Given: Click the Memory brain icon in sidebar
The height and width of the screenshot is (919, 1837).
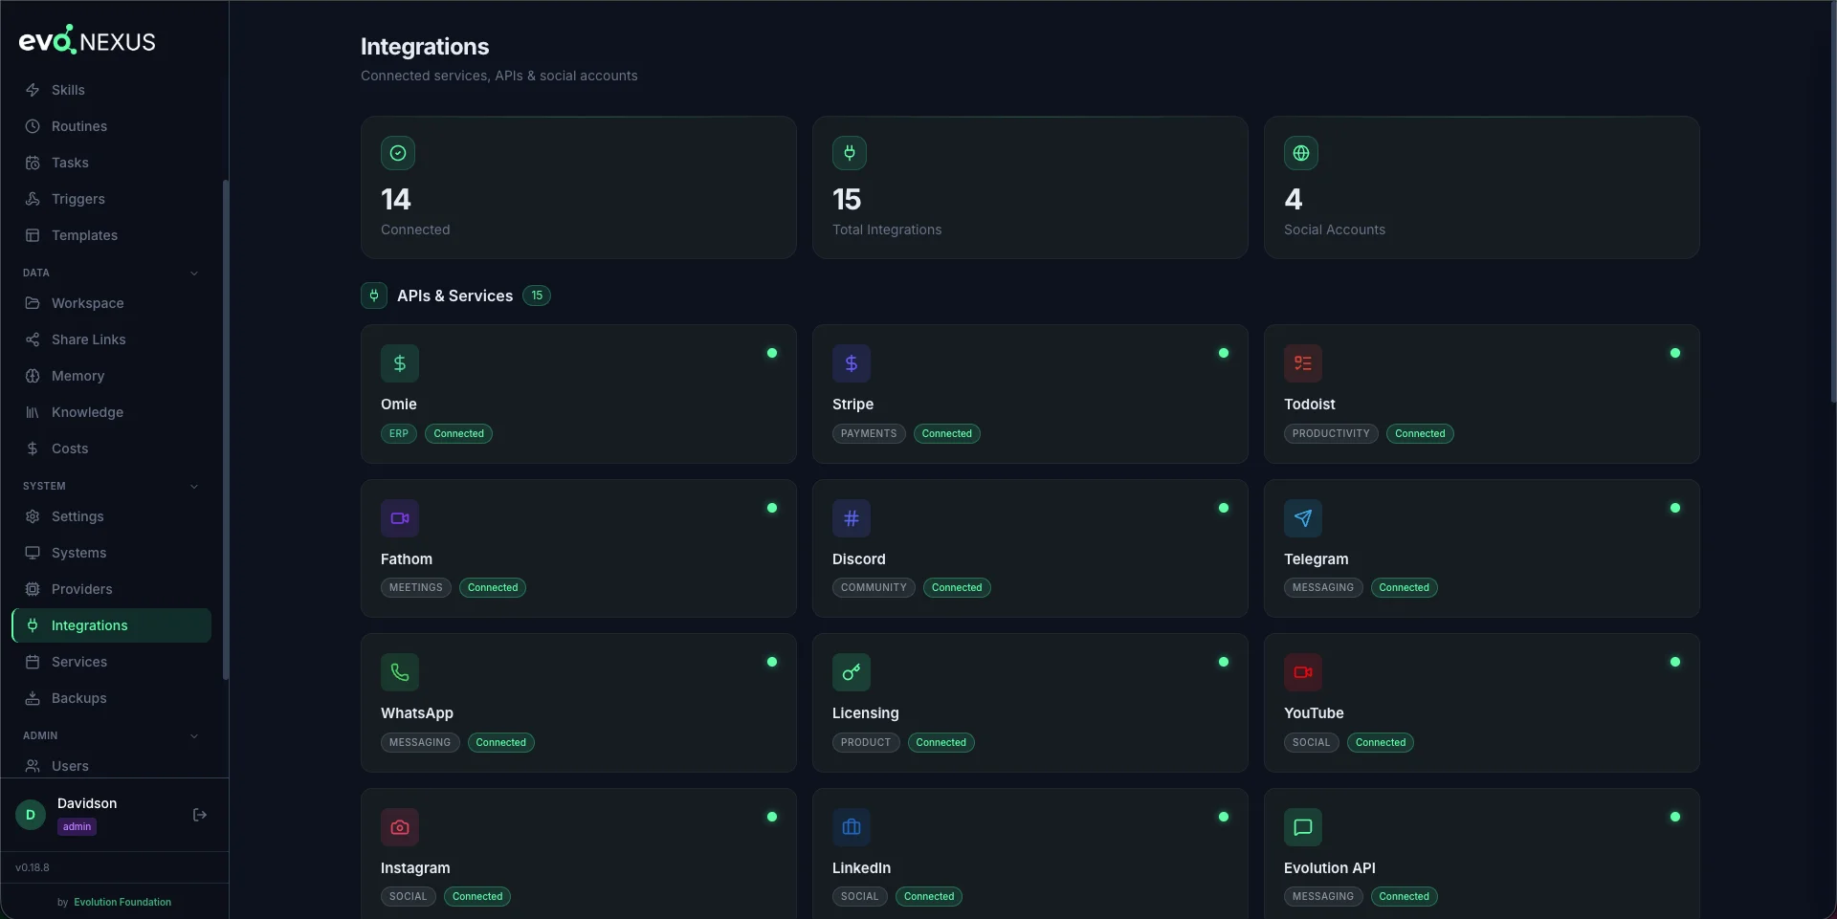Looking at the screenshot, I should point(33,376).
